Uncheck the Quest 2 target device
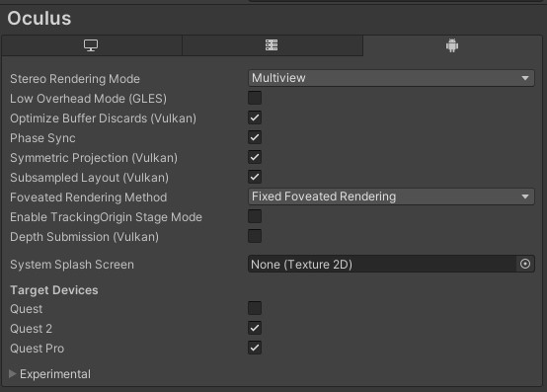Viewport: 547px width, 392px height. pyautogui.click(x=255, y=328)
